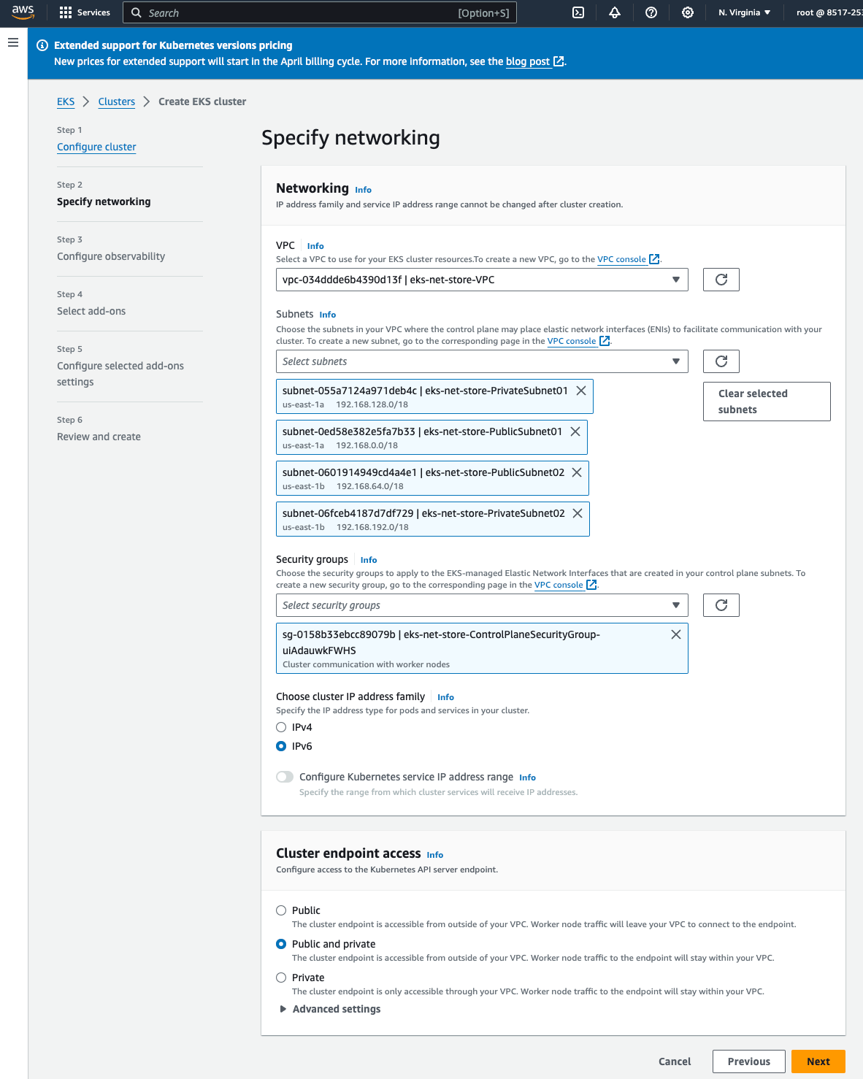Expand Advanced settings
863x1079 pixels.
[330, 1009]
